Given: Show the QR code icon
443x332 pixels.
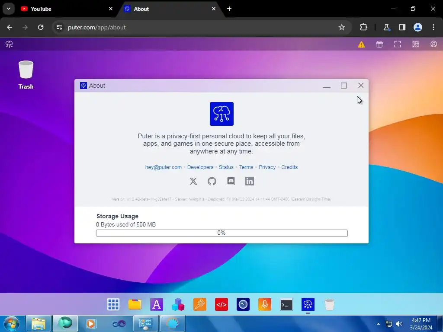Looking at the screenshot, I should point(416,44).
